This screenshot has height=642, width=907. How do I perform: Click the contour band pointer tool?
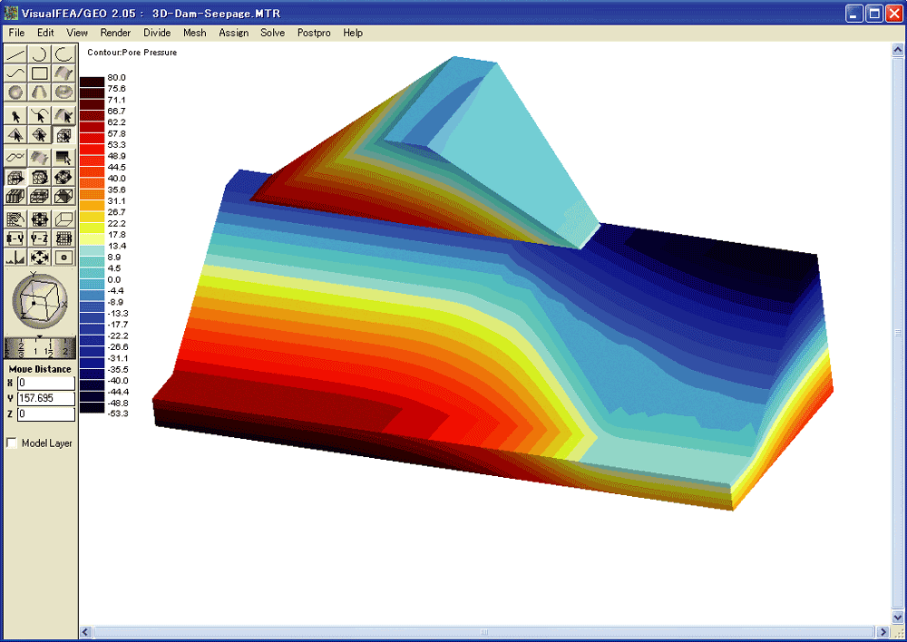[x=63, y=157]
